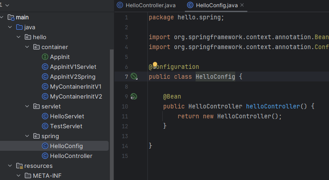Select the HelloConfig.java editor tab
The image size is (329, 180).
click(x=216, y=5)
